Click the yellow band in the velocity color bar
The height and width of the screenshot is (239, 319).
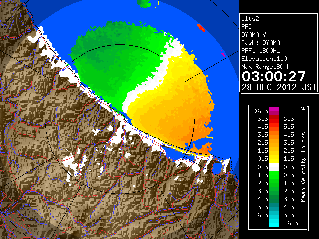(x=274, y=159)
